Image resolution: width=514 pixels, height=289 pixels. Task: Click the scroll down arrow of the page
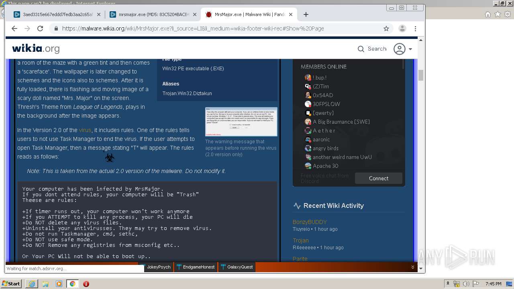click(421, 268)
